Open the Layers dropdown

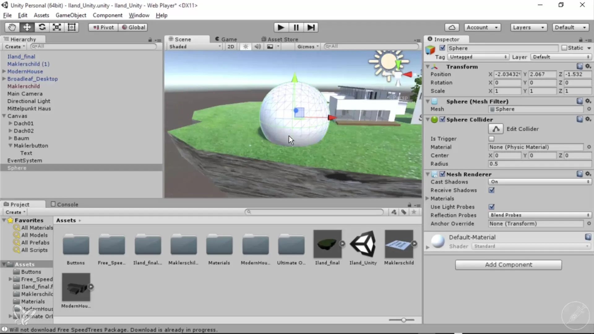tap(529, 28)
